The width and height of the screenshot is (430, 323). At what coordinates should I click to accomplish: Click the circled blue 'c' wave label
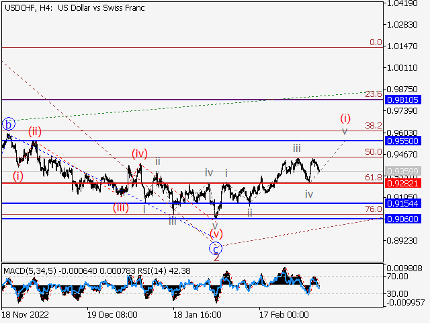216,249
